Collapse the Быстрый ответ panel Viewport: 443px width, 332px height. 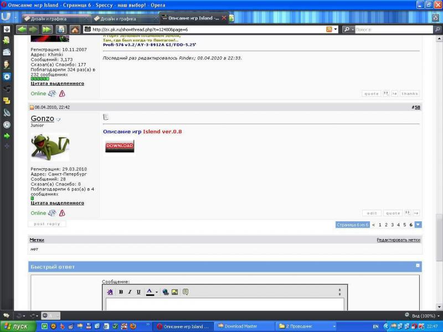coord(418,266)
